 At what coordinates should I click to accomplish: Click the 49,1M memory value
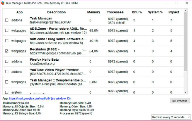coord(94,41)
